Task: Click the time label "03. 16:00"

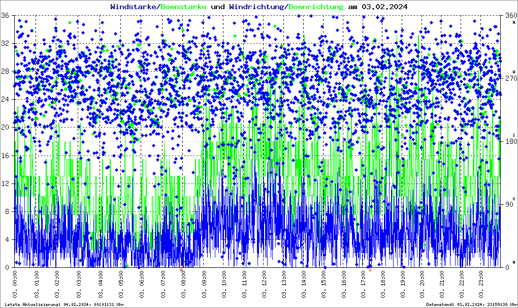Action: click(344, 284)
